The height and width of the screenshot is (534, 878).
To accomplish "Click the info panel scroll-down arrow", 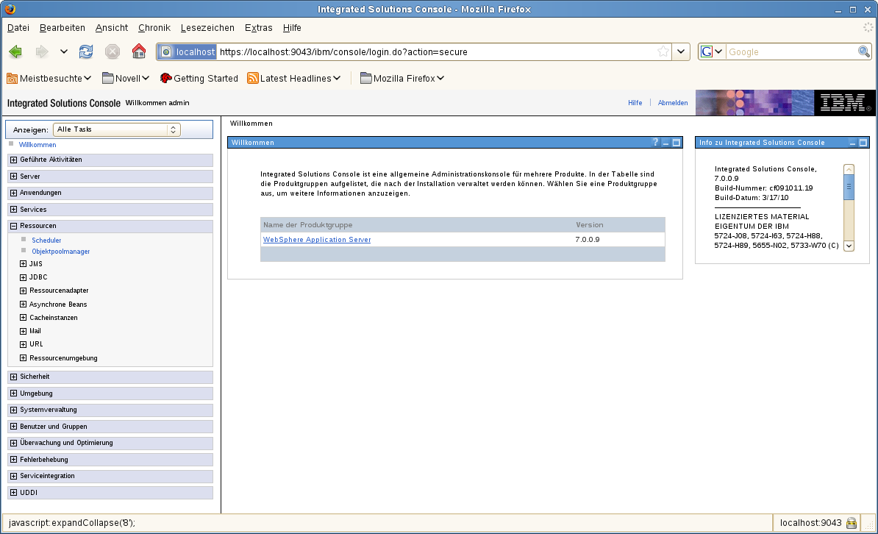I will 849,246.
